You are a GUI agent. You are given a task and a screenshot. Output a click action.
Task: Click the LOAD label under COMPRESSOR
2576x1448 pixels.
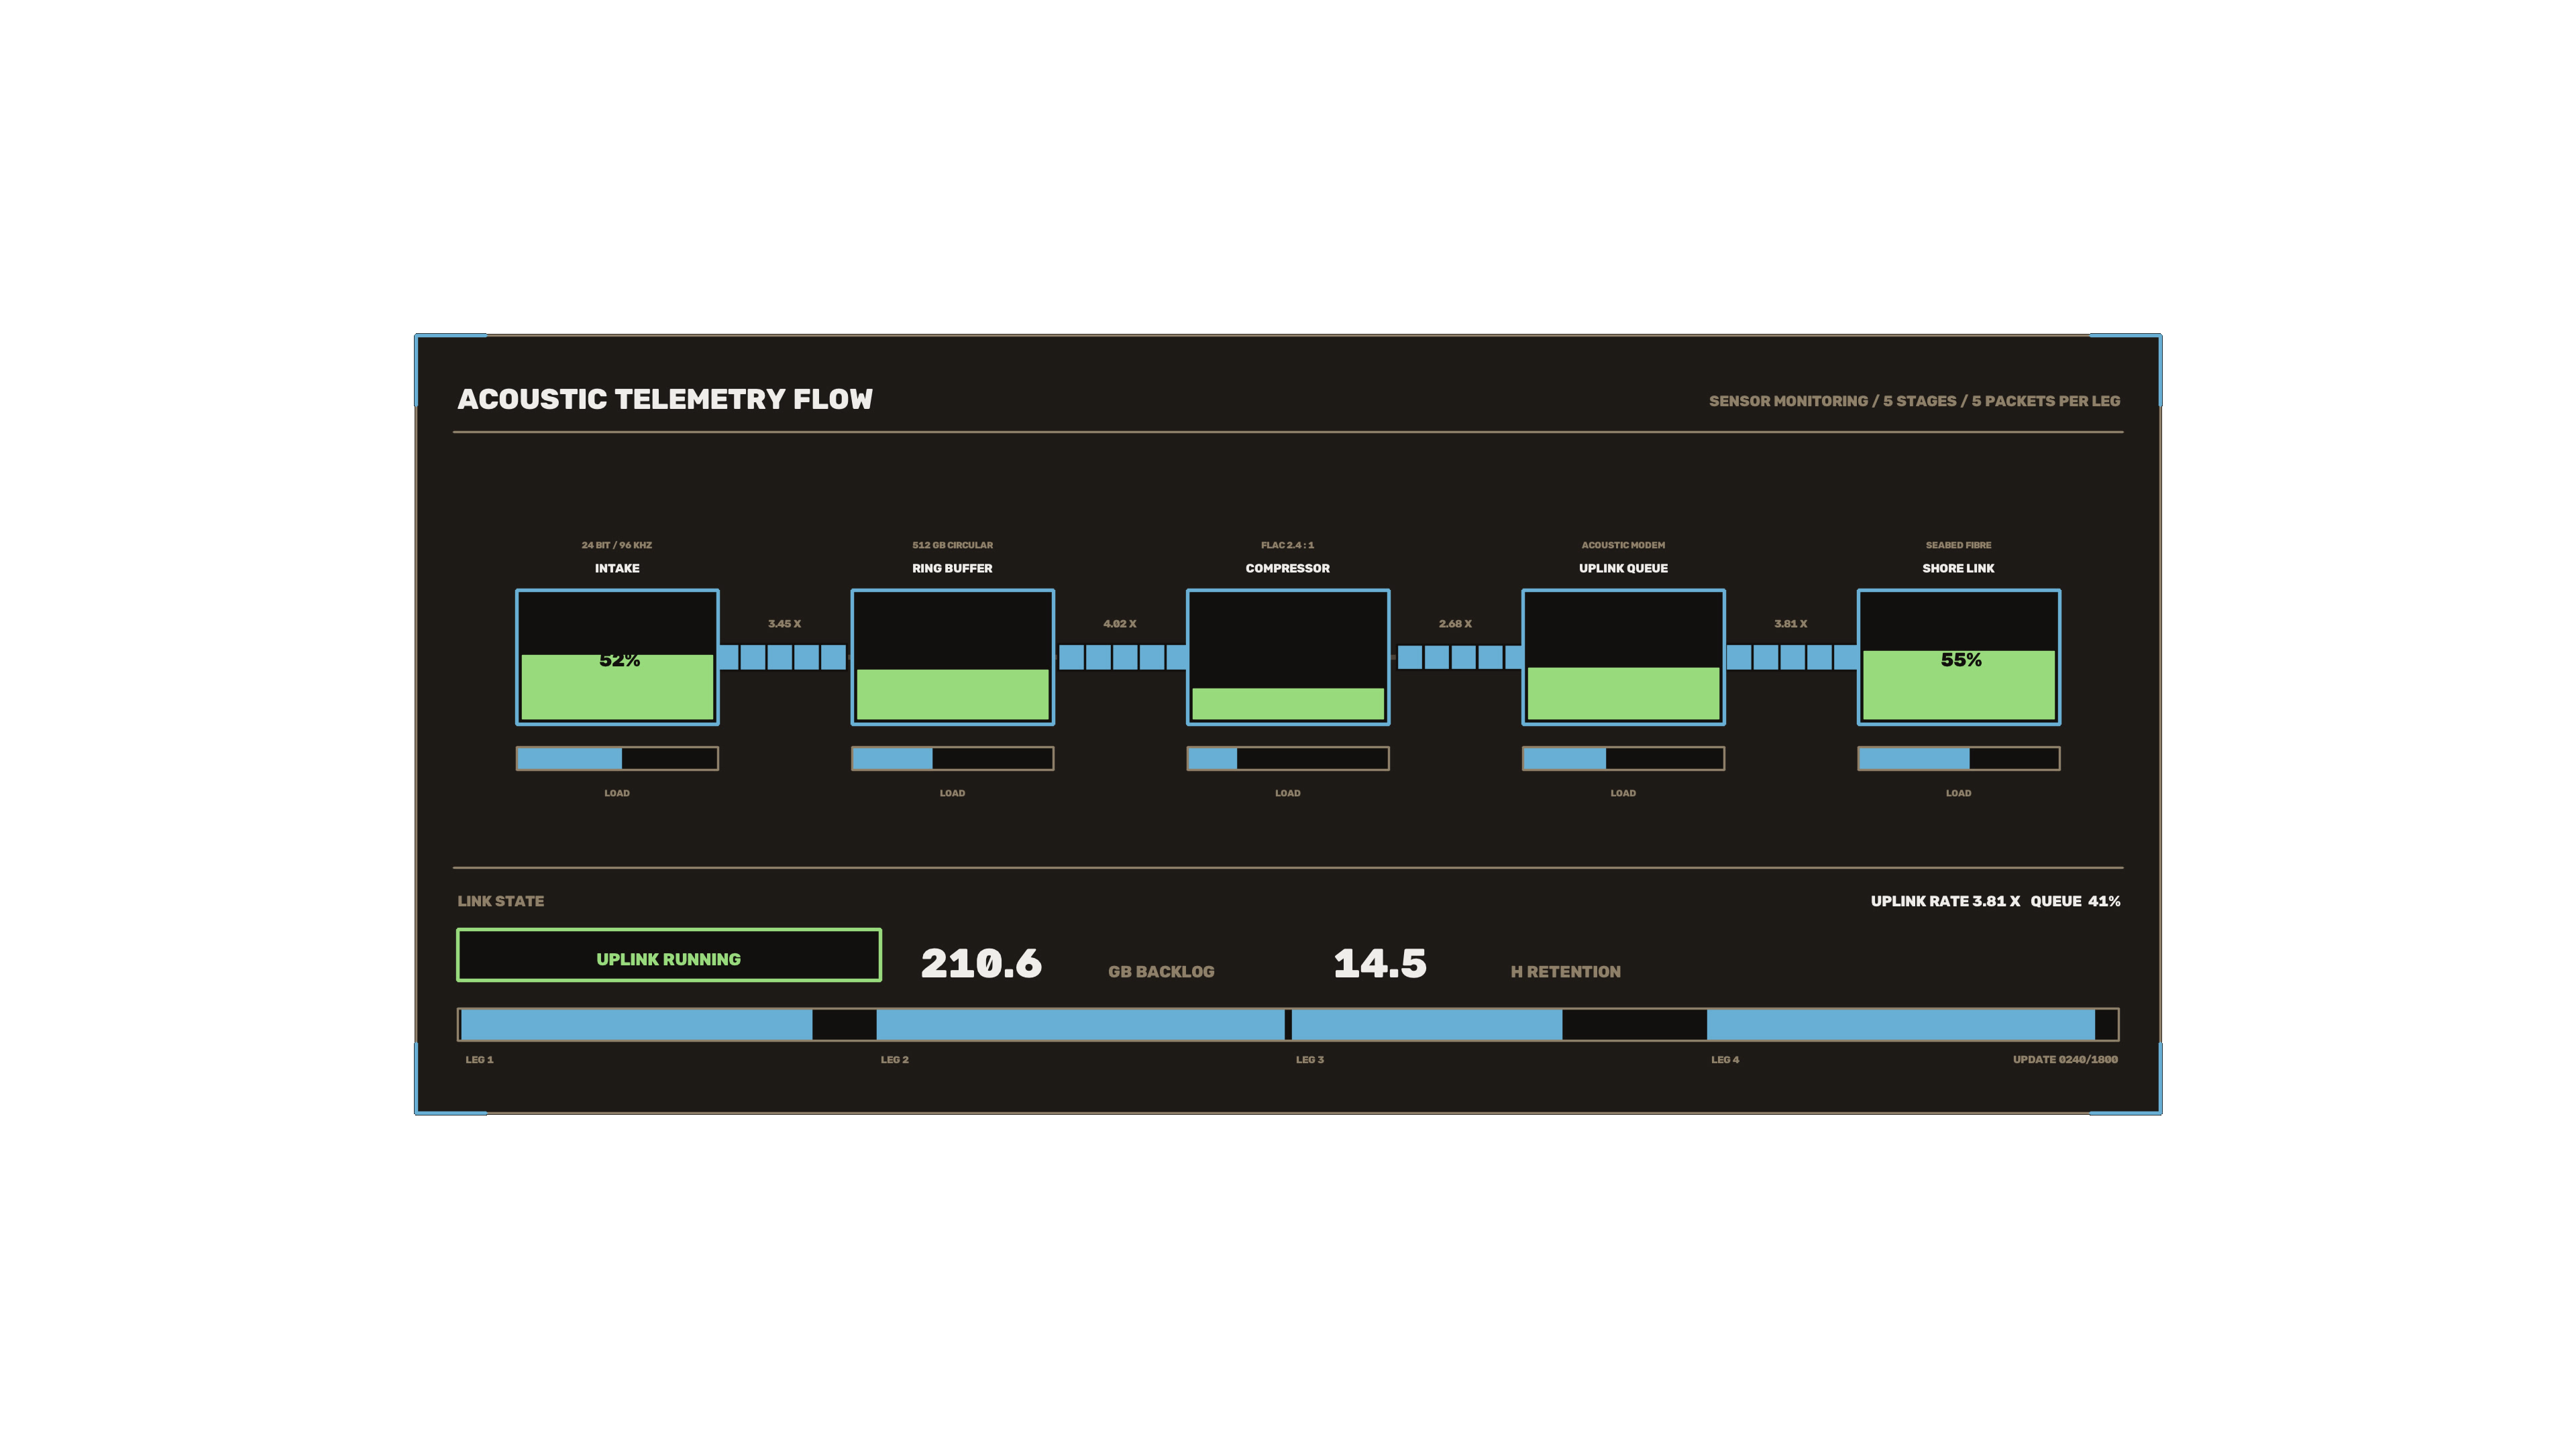coord(1288,792)
